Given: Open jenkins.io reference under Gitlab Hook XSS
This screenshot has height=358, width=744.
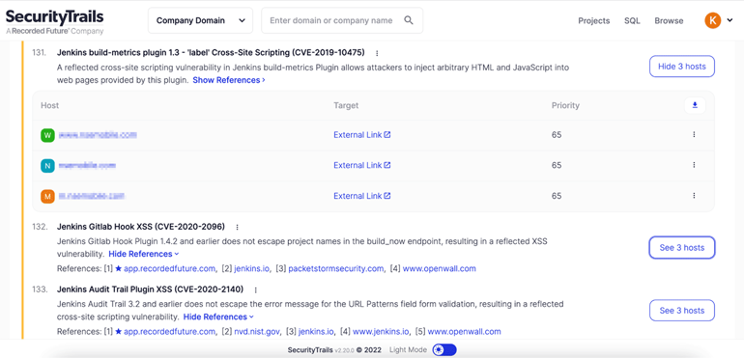Looking at the screenshot, I should pyautogui.click(x=252, y=269).
